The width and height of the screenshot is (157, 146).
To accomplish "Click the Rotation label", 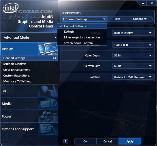I will (x=95, y=77).
